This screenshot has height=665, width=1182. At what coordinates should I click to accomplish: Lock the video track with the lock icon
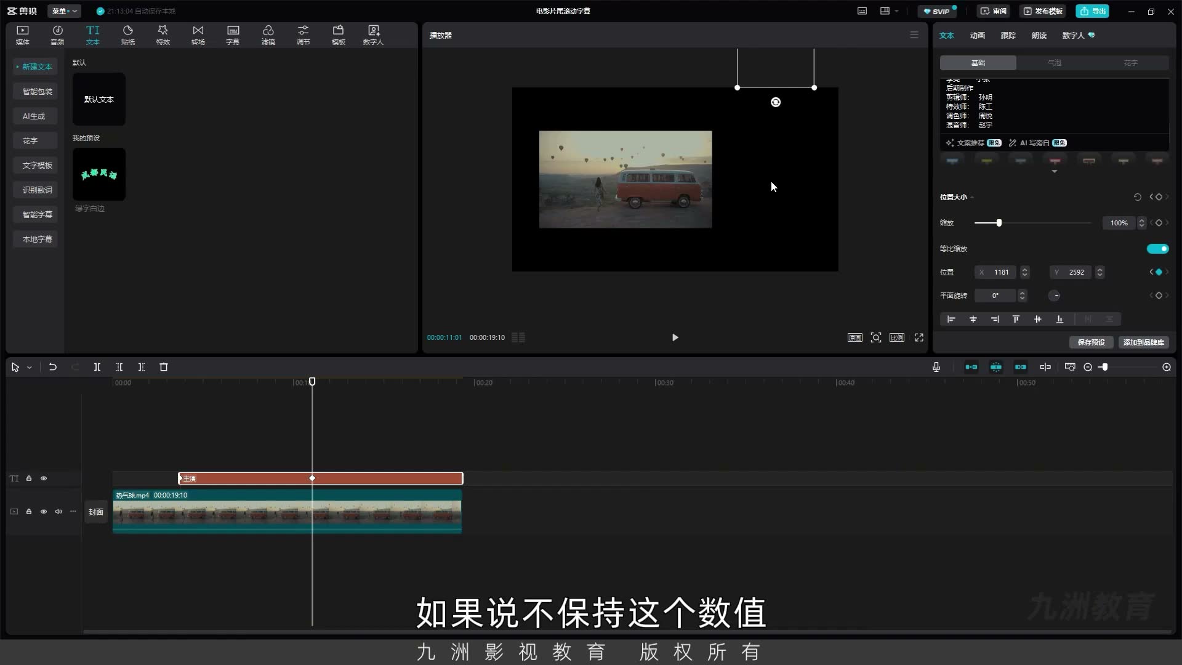click(x=29, y=512)
